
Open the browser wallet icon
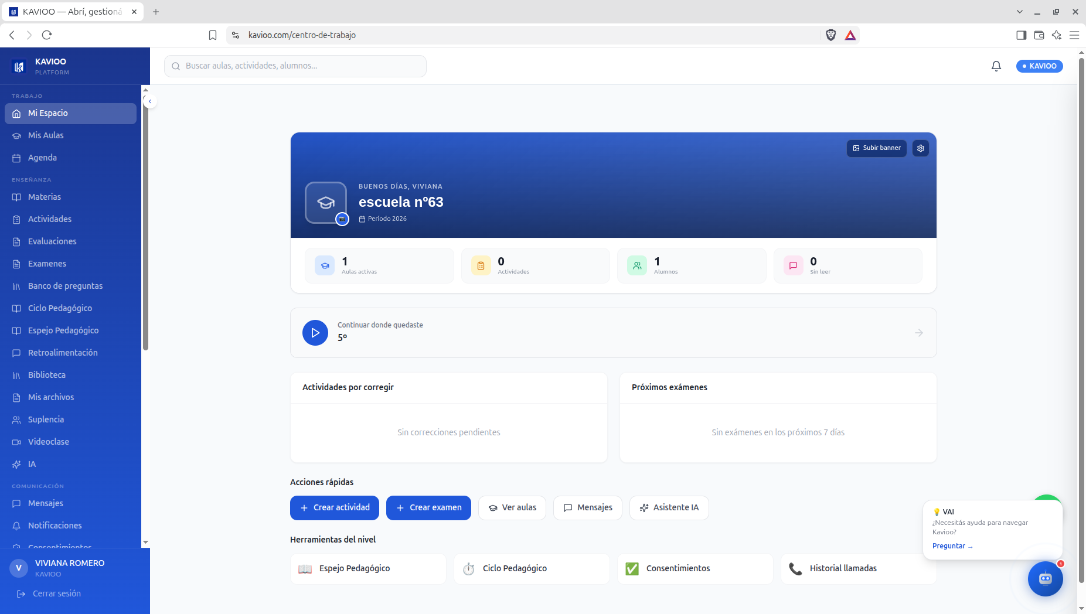(1039, 35)
